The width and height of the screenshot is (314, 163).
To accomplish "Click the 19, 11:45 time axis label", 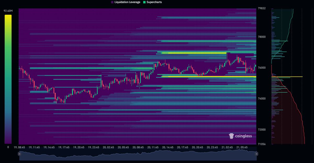I will pos(34,147).
